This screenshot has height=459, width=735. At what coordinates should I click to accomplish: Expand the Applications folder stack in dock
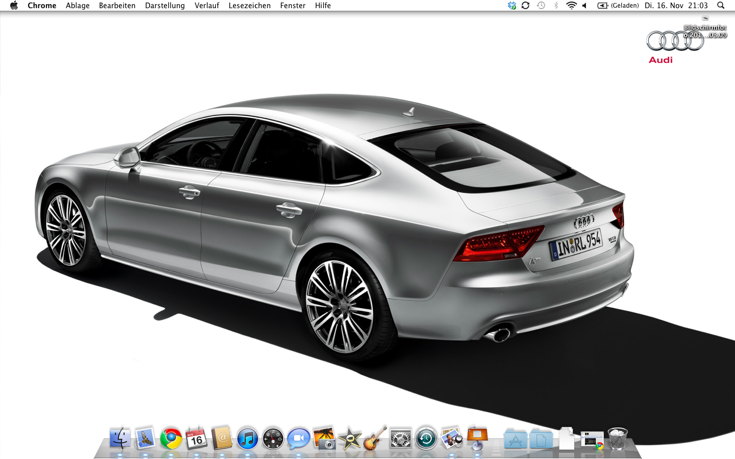click(516, 439)
